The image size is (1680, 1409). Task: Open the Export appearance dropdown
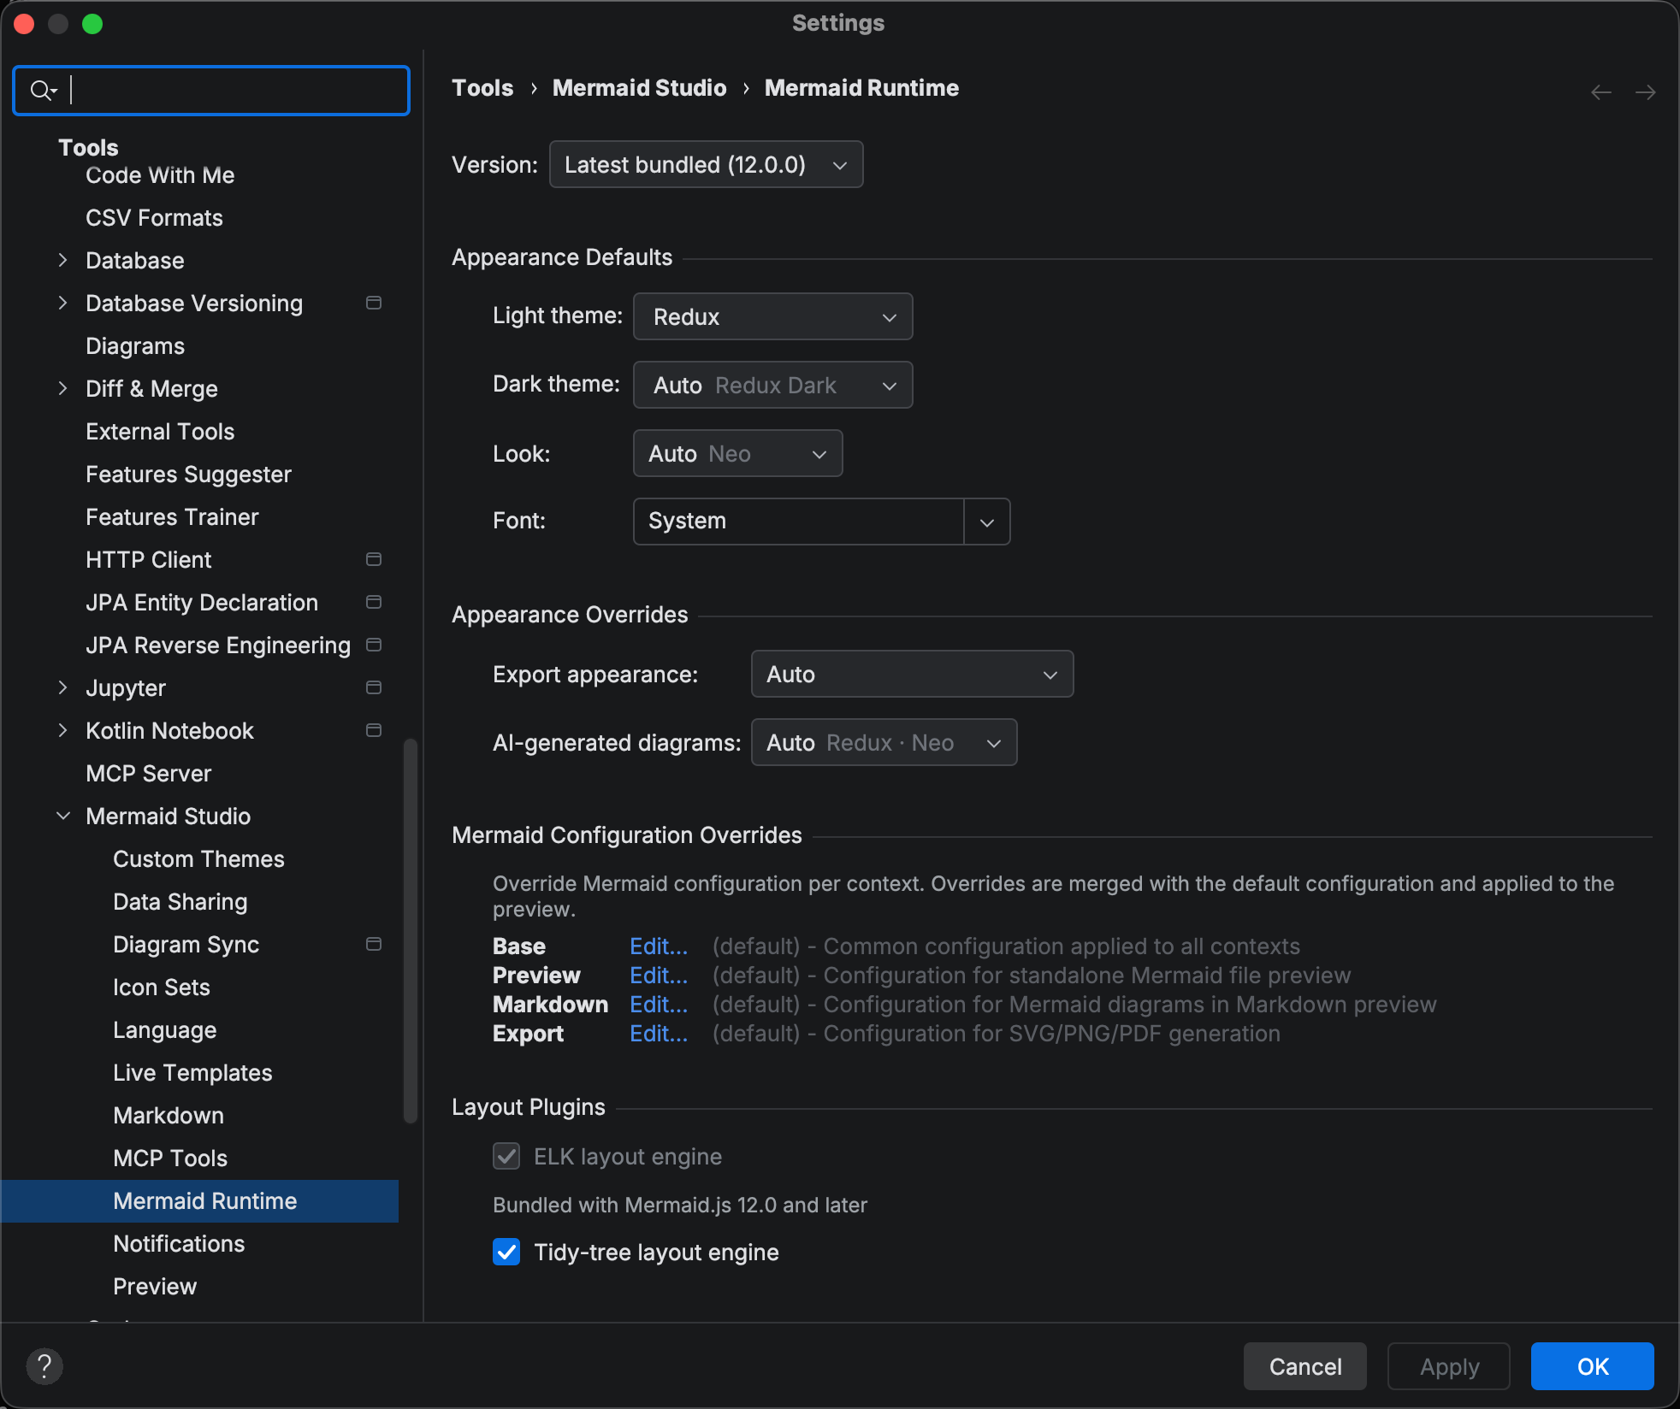912,674
